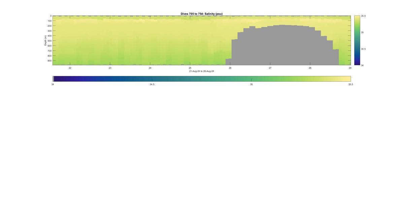Select depth tick label "800"

click(x=49, y=56)
